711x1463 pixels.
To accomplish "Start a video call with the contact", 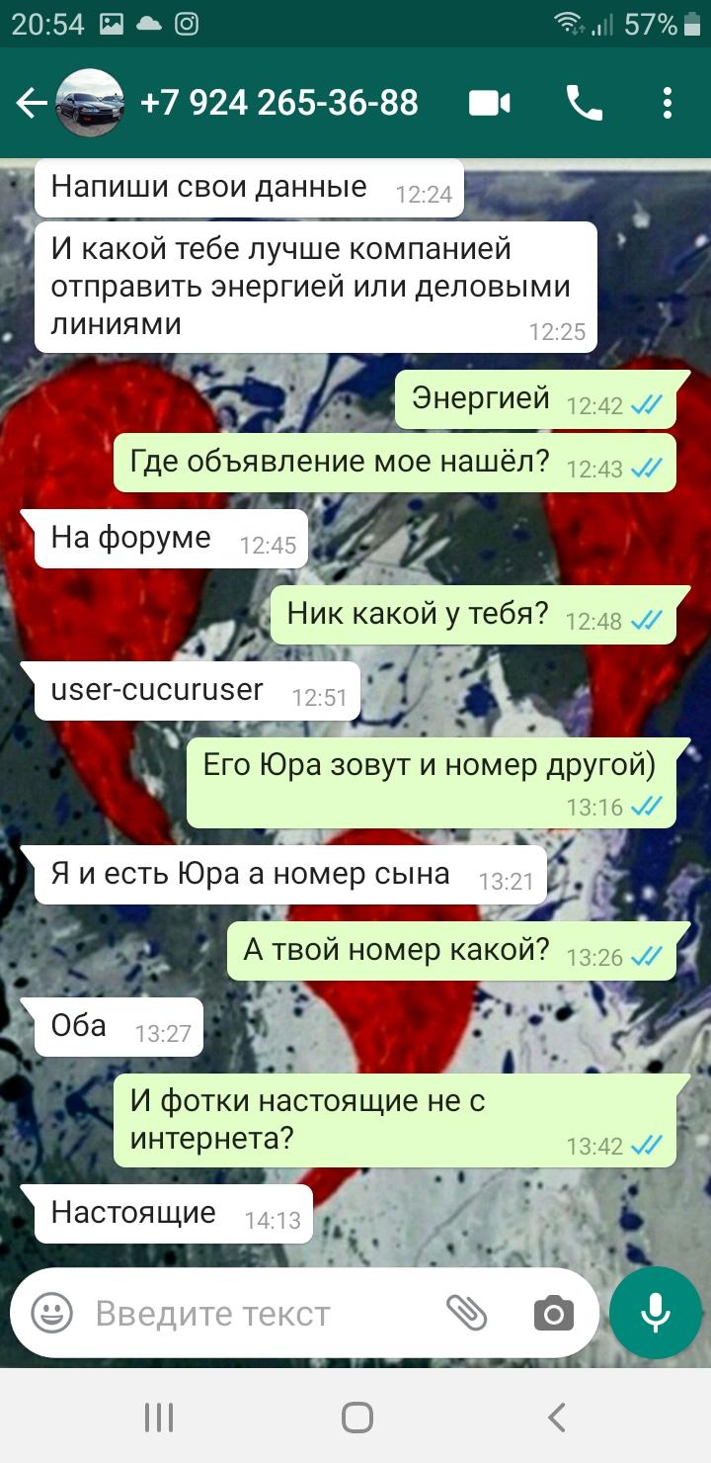I will tap(489, 103).
